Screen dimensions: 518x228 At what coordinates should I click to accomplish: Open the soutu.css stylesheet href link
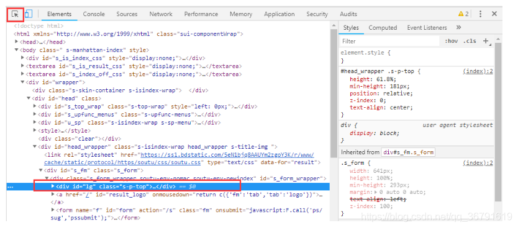click(x=179, y=159)
